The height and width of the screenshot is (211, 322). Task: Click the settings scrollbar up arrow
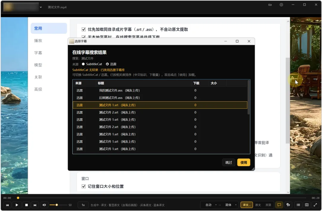point(288,21)
